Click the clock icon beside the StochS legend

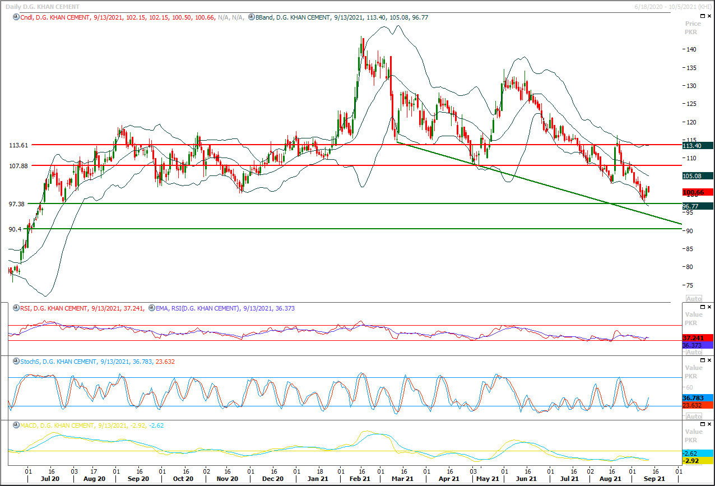(x=15, y=362)
